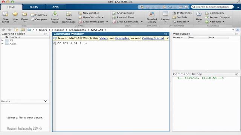Click Request Support
This screenshot has height=135, width=241.
coord(218,17)
